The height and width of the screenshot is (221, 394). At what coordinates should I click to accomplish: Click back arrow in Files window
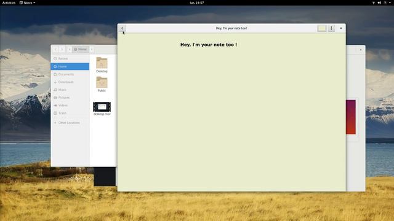[x=56, y=49]
